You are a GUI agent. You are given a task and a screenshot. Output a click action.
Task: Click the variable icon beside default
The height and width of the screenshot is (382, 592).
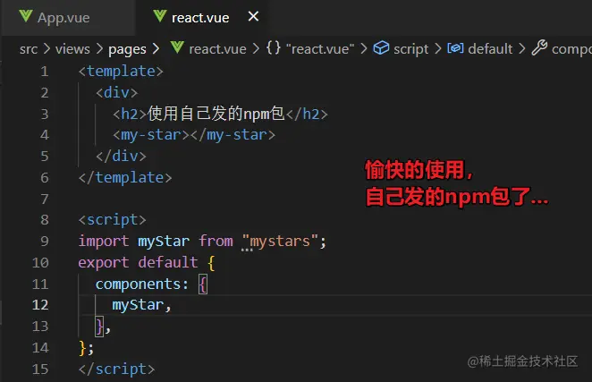455,48
